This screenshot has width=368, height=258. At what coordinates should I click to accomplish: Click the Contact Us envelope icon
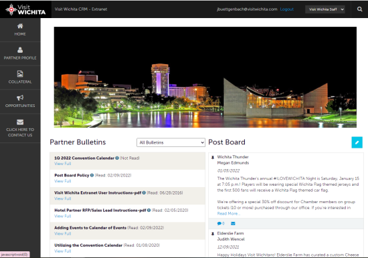pos(20,122)
